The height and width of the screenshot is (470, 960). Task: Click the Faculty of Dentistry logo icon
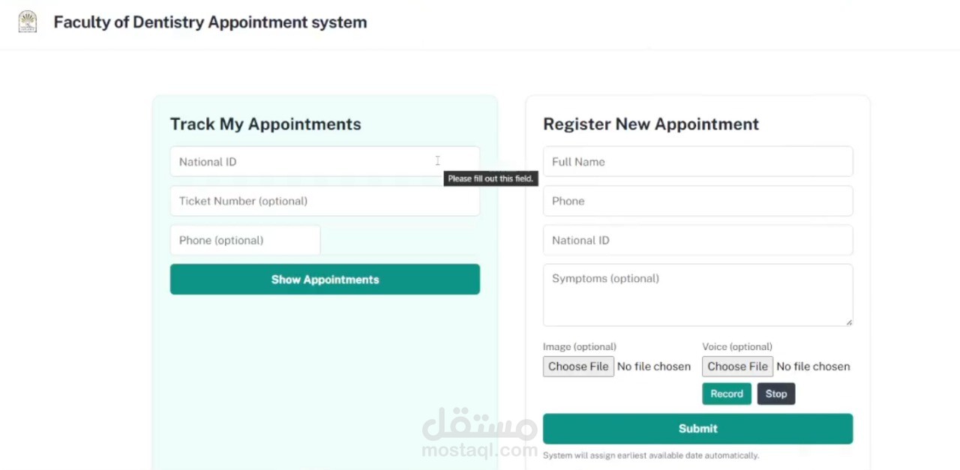pos(28,22)
